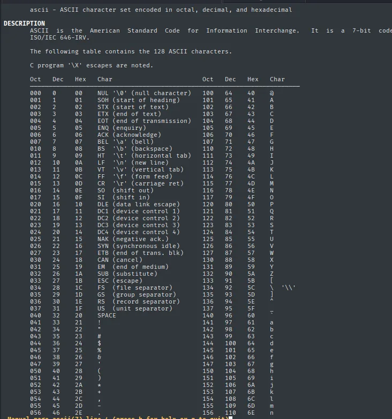This screenshot has width=392, height=419.
Task: Select 'ETB (end of trans. blk)' entry
Action: click(x=140, y=253)
